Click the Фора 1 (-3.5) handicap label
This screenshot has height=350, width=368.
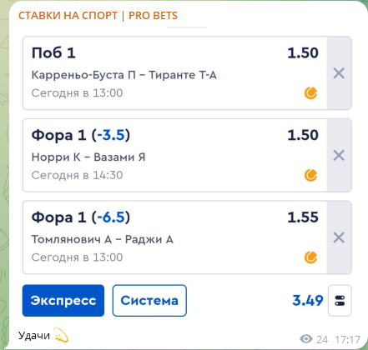81,135
